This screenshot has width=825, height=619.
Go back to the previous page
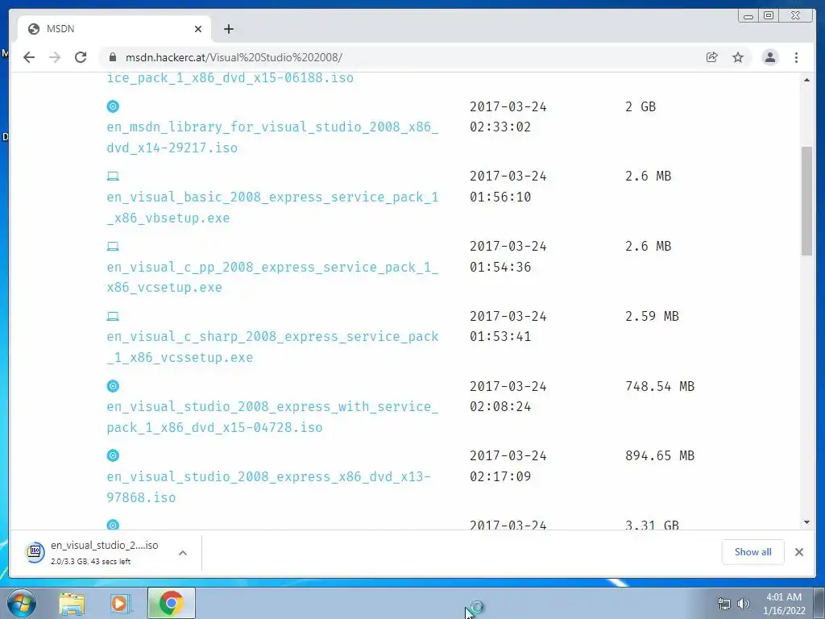29,57
